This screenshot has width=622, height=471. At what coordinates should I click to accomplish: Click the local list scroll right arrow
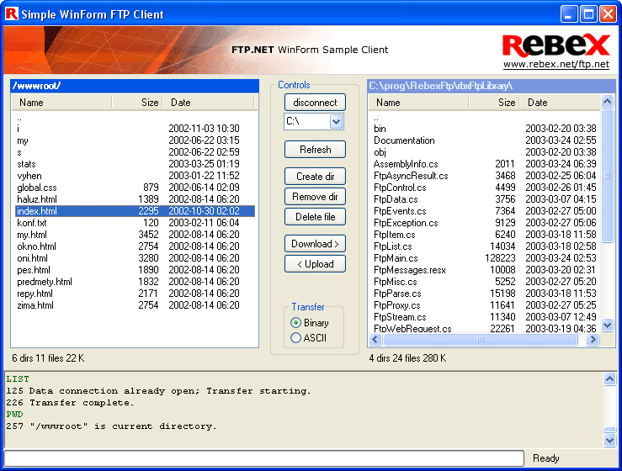pyautogui.click(x=593, y=340)
